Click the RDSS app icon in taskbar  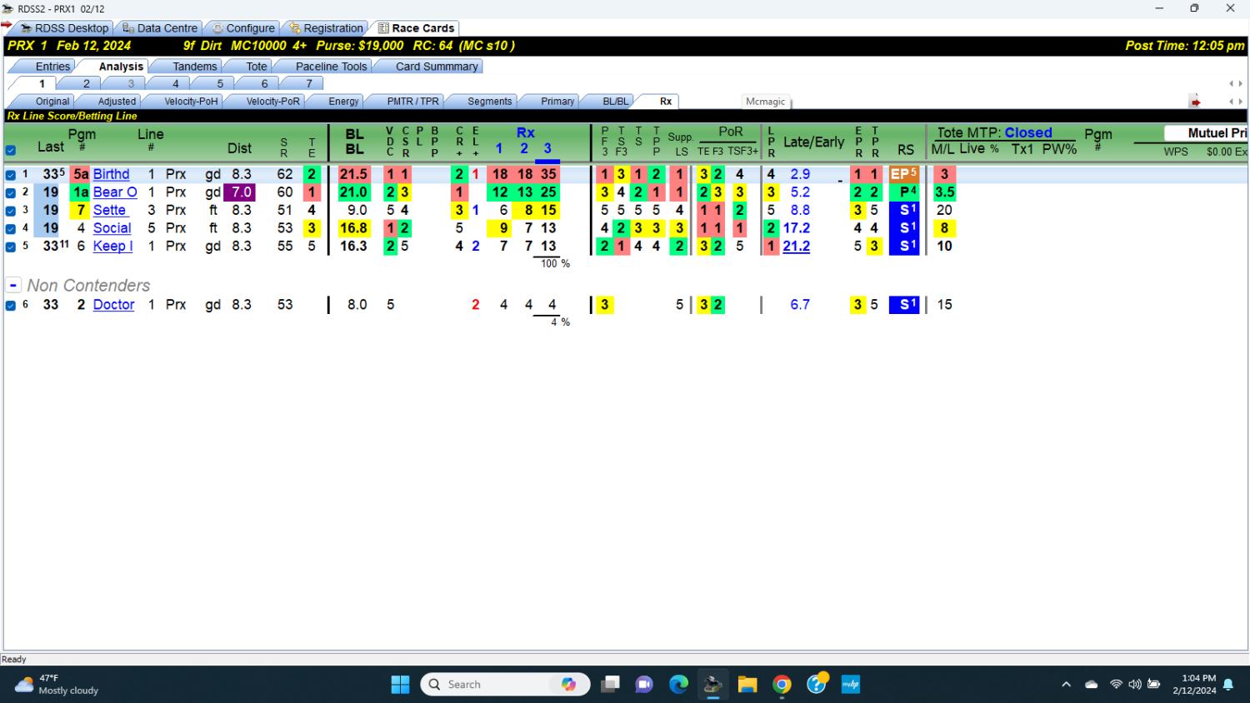pos(712,685)
